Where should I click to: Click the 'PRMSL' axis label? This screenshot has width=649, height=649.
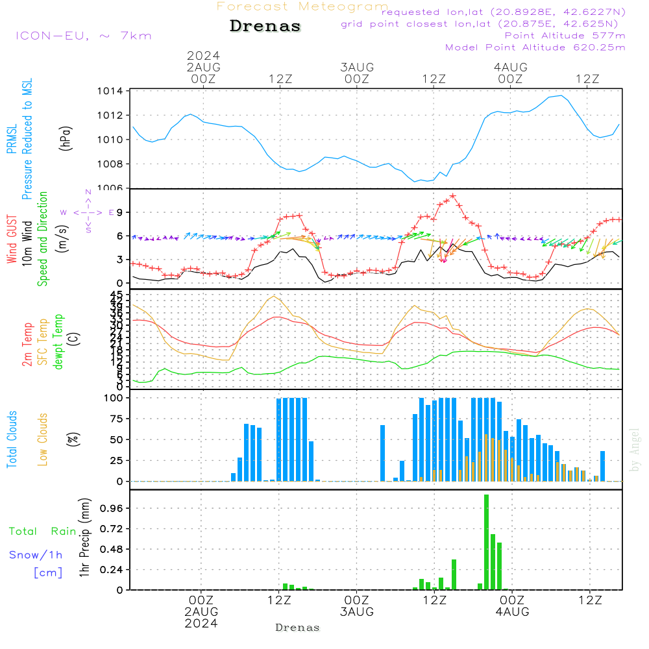point(12,139)
